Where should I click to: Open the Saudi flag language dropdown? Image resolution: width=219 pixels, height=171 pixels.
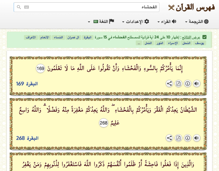(x=93, y=22)
